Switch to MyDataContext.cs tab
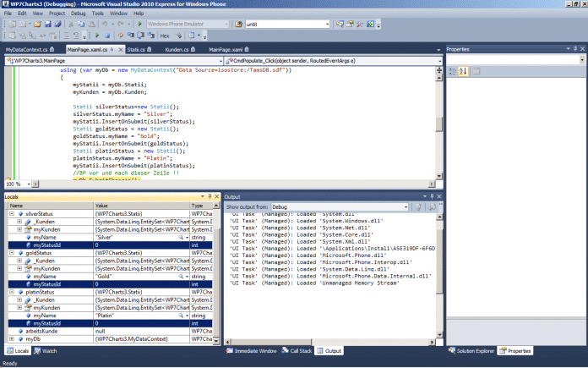 [30, 50]
